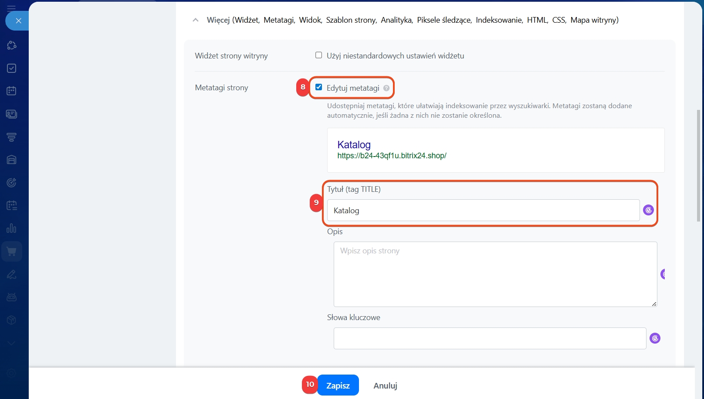The width and height of the screenshot is (704, 399).
Task: Click the Tytuł input field containing Katalog
Action: tap(483, 211)
